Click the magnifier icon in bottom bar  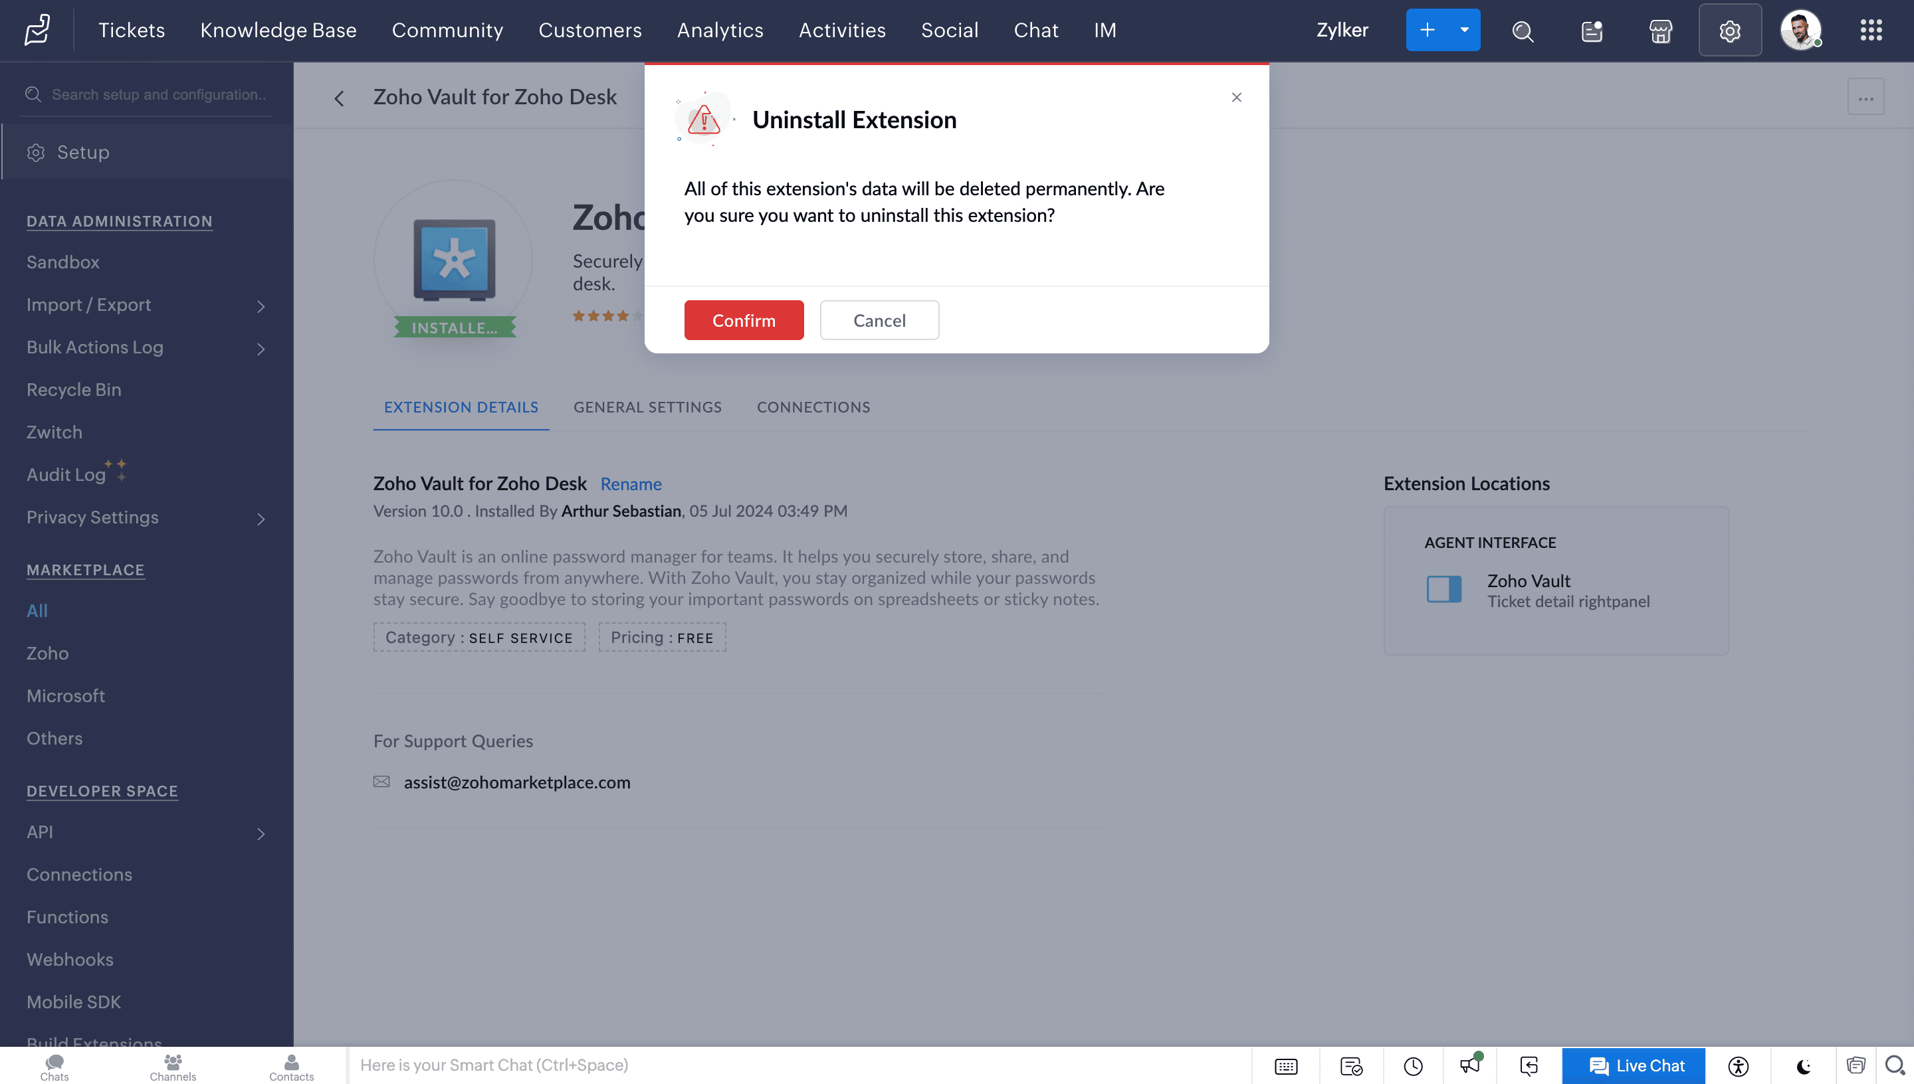click(x=1895, y=1065)
